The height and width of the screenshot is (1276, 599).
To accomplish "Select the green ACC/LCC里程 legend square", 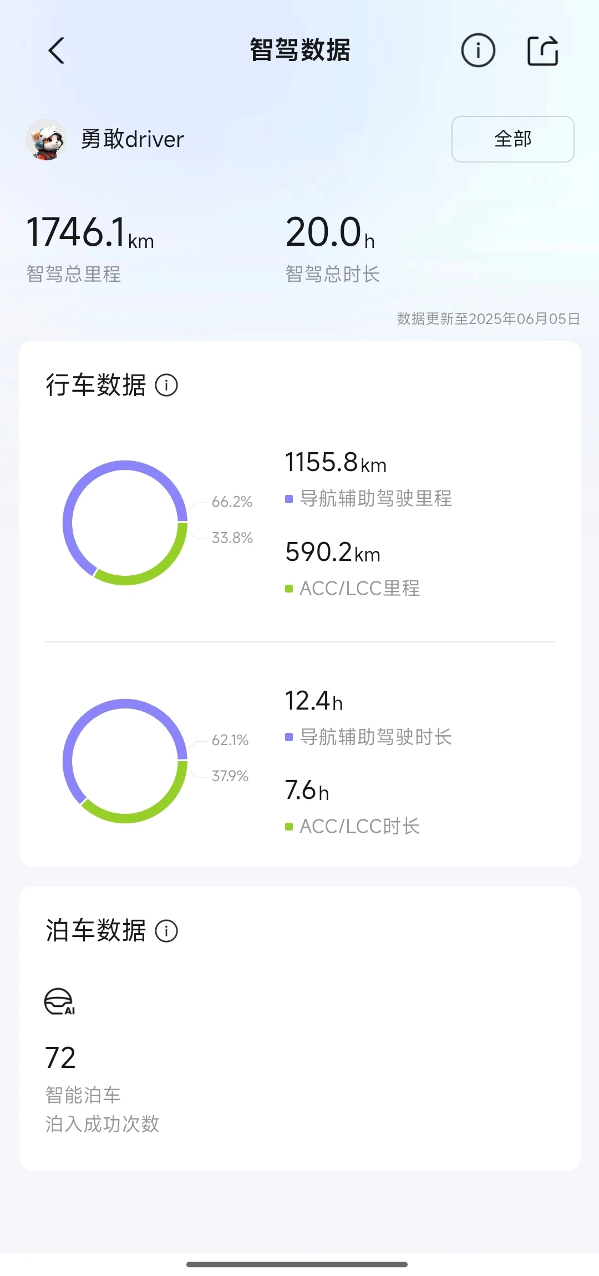I will pyautogui.click(x=289, y=589).
